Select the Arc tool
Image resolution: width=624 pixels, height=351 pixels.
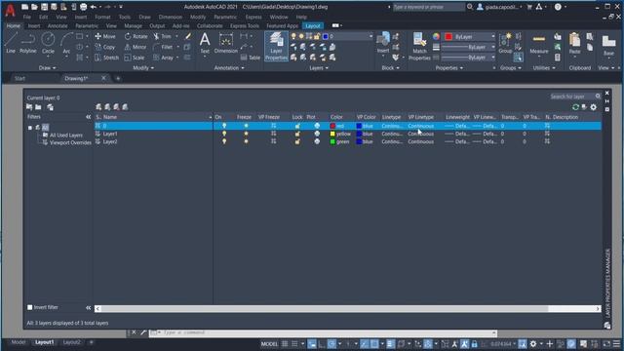coord(66,43)
